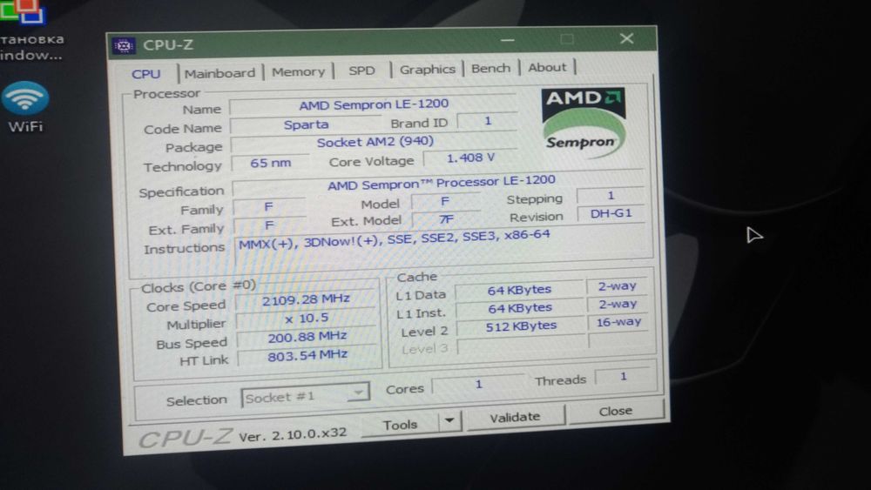The width and height of the screenshot is (871, 490).
Task: Click the Validate button
Action: pyautogui.click(x=515, y=417)
